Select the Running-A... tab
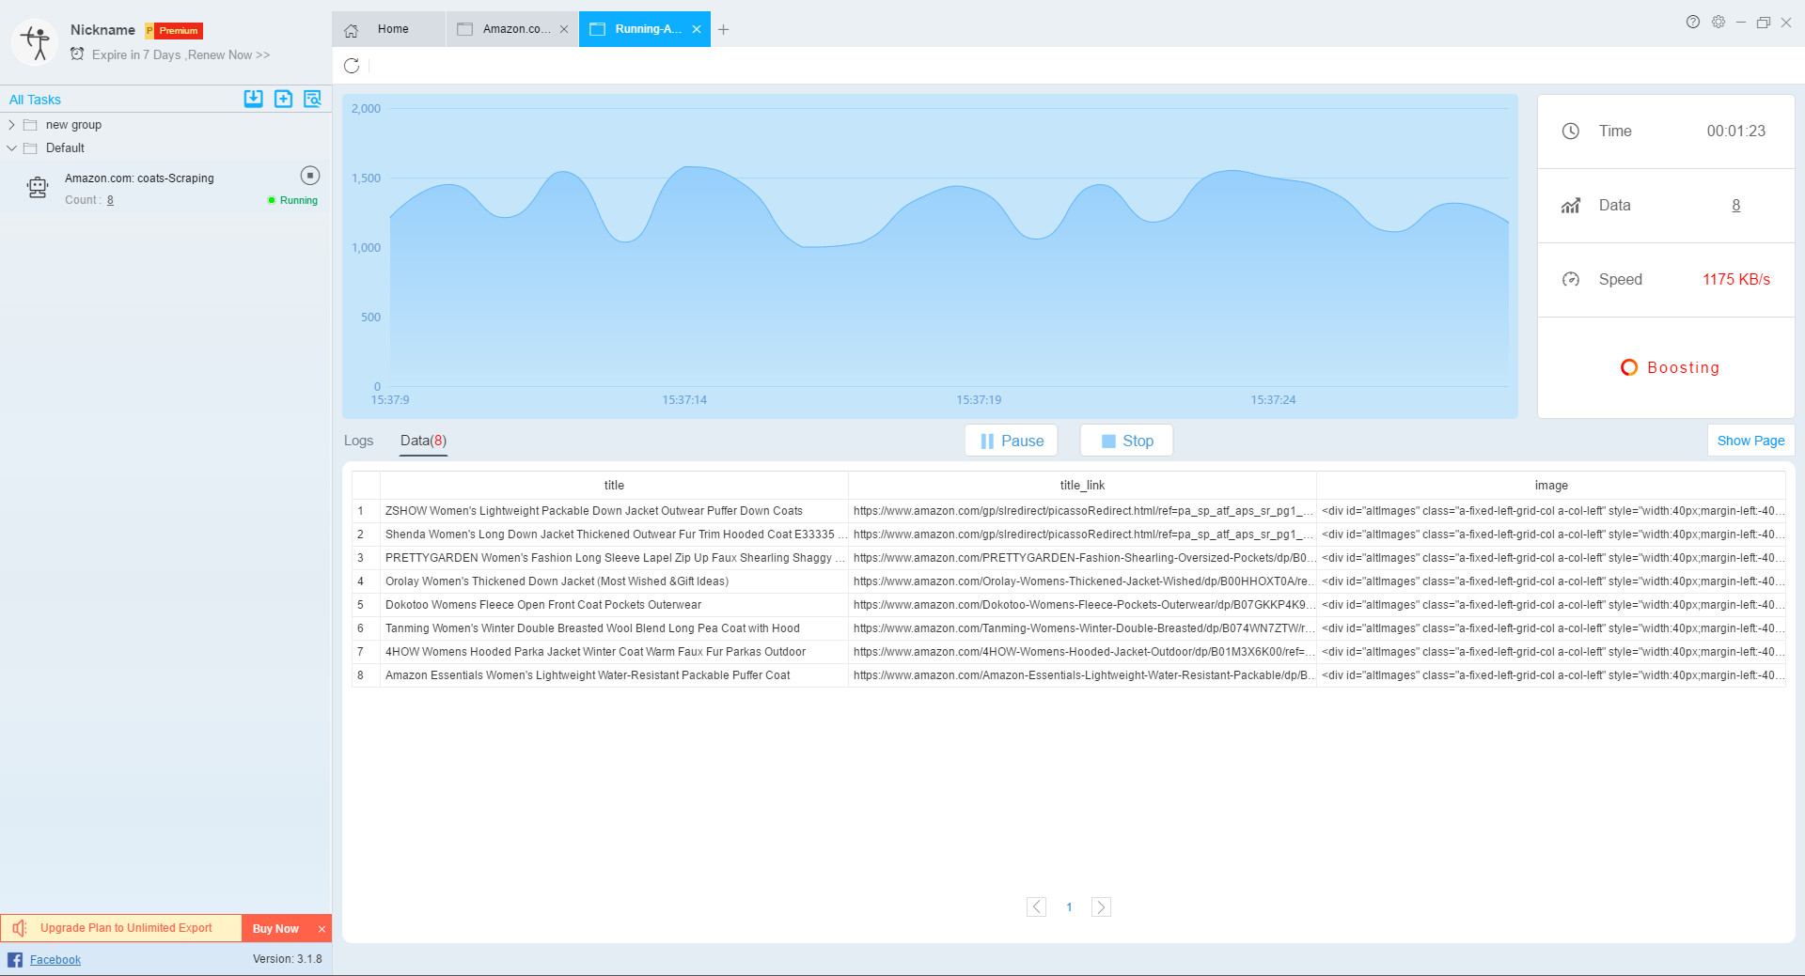Screen dimensions: 1805x976 pos(644,29)
